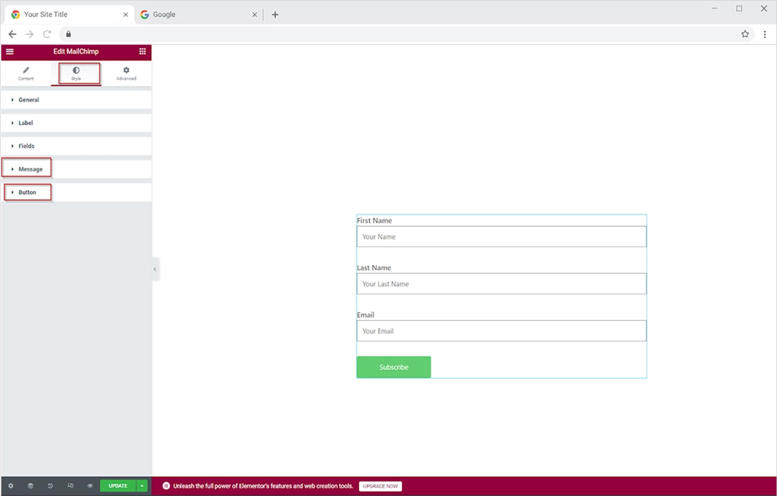
Task: Open the Navigator layers icon
Action: 30,486
